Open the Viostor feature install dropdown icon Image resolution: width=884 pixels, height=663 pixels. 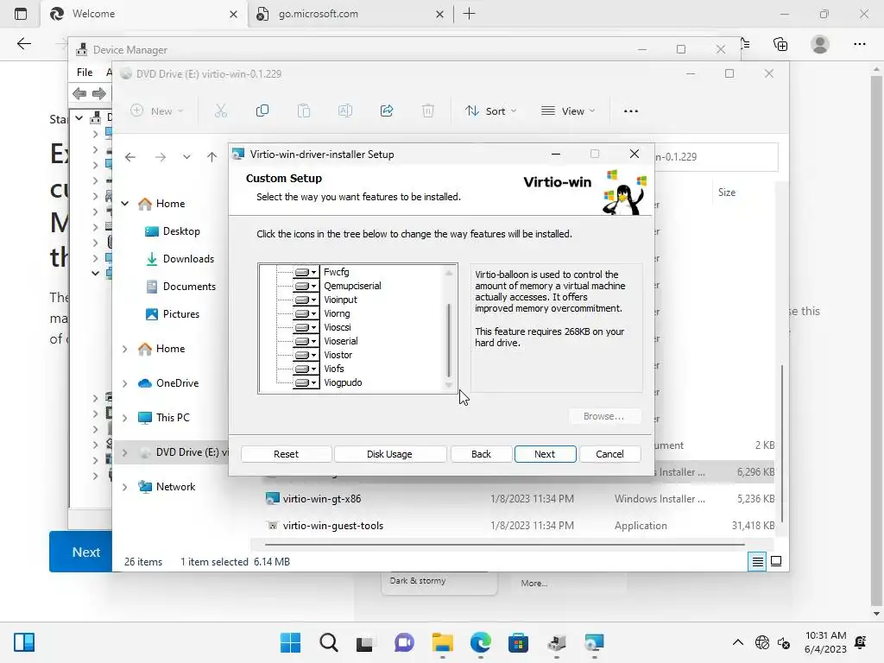coord(306,355)
